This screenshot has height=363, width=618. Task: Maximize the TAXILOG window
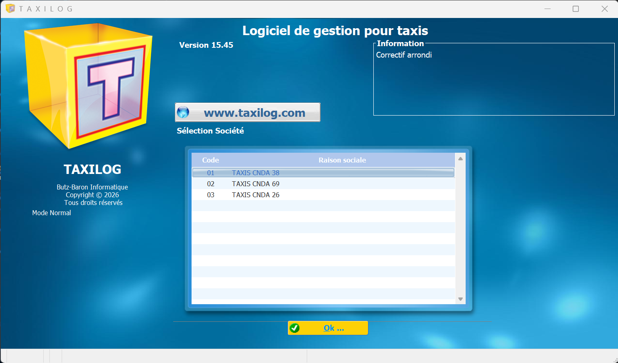click(x=576, y=9)
